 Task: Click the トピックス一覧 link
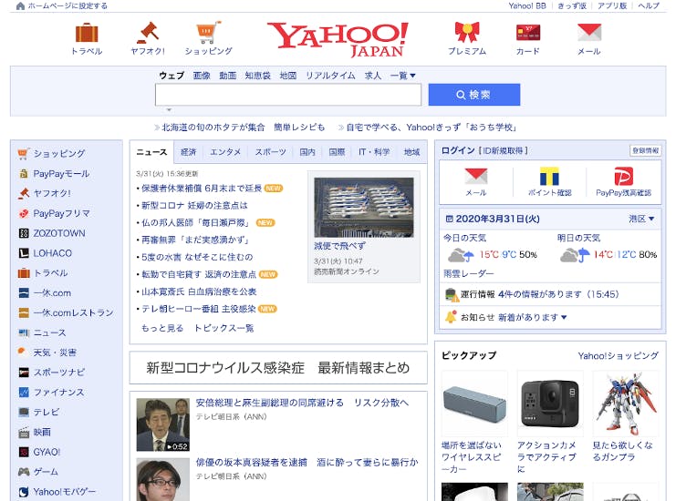(x=224, y=328)
